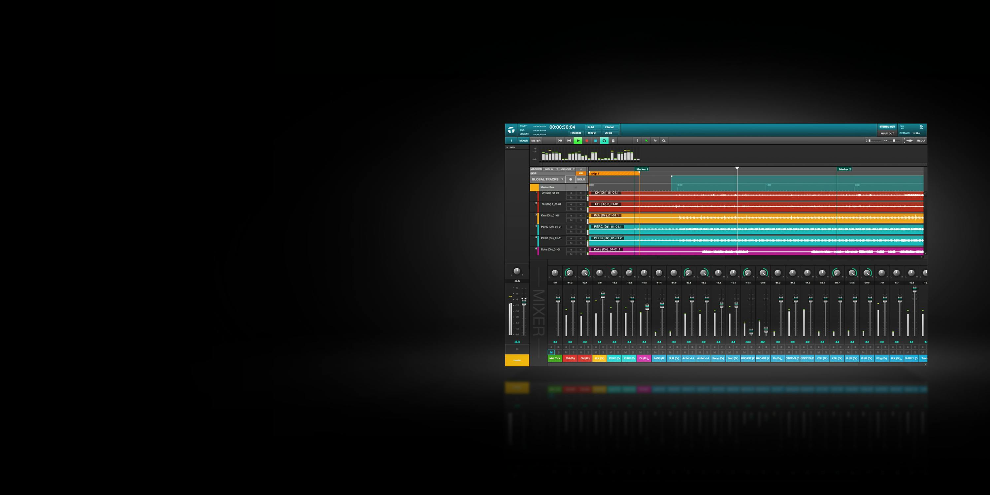990x495 pixels.
Task: Jump to start with the rewind icon
Action: tap(560, 141)
